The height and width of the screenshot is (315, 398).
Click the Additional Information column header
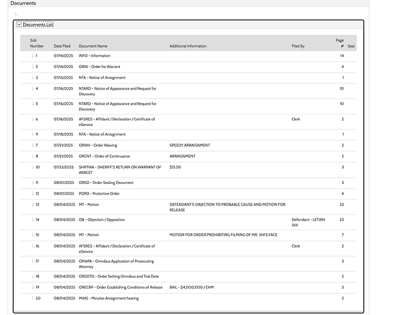(187, 46)
